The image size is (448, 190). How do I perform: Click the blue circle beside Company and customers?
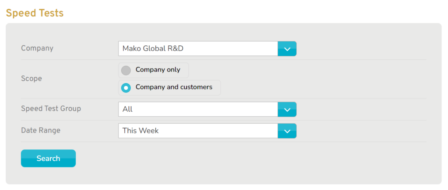pos(126,88)
